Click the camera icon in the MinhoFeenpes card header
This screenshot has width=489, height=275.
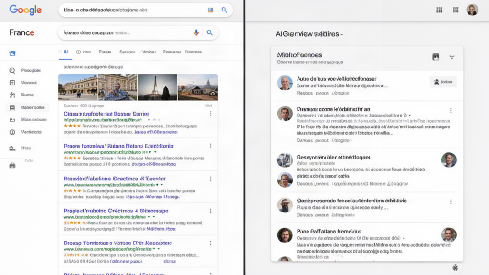(x=436, y=57)
